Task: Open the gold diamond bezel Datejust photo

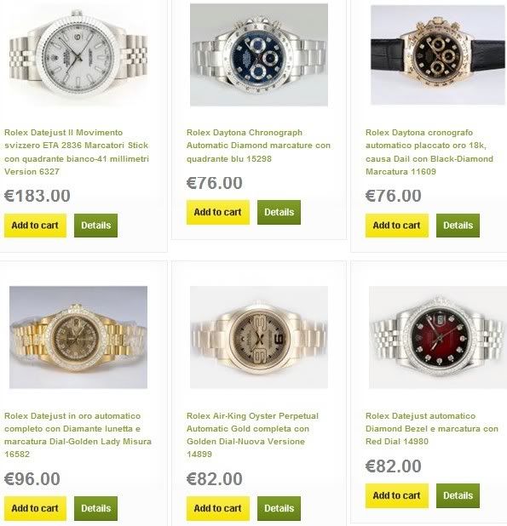Action: [78, 337]
